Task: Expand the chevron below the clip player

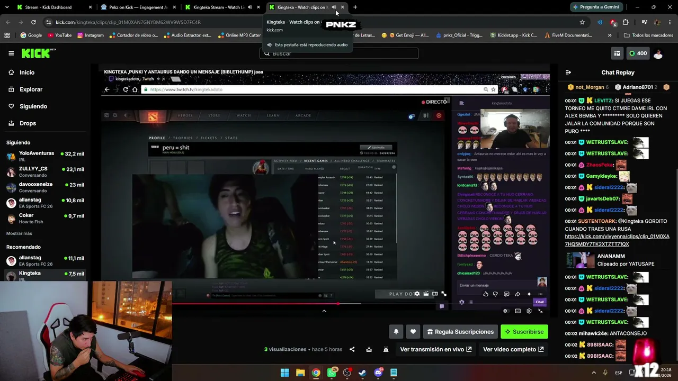Action: coord(324,311)
